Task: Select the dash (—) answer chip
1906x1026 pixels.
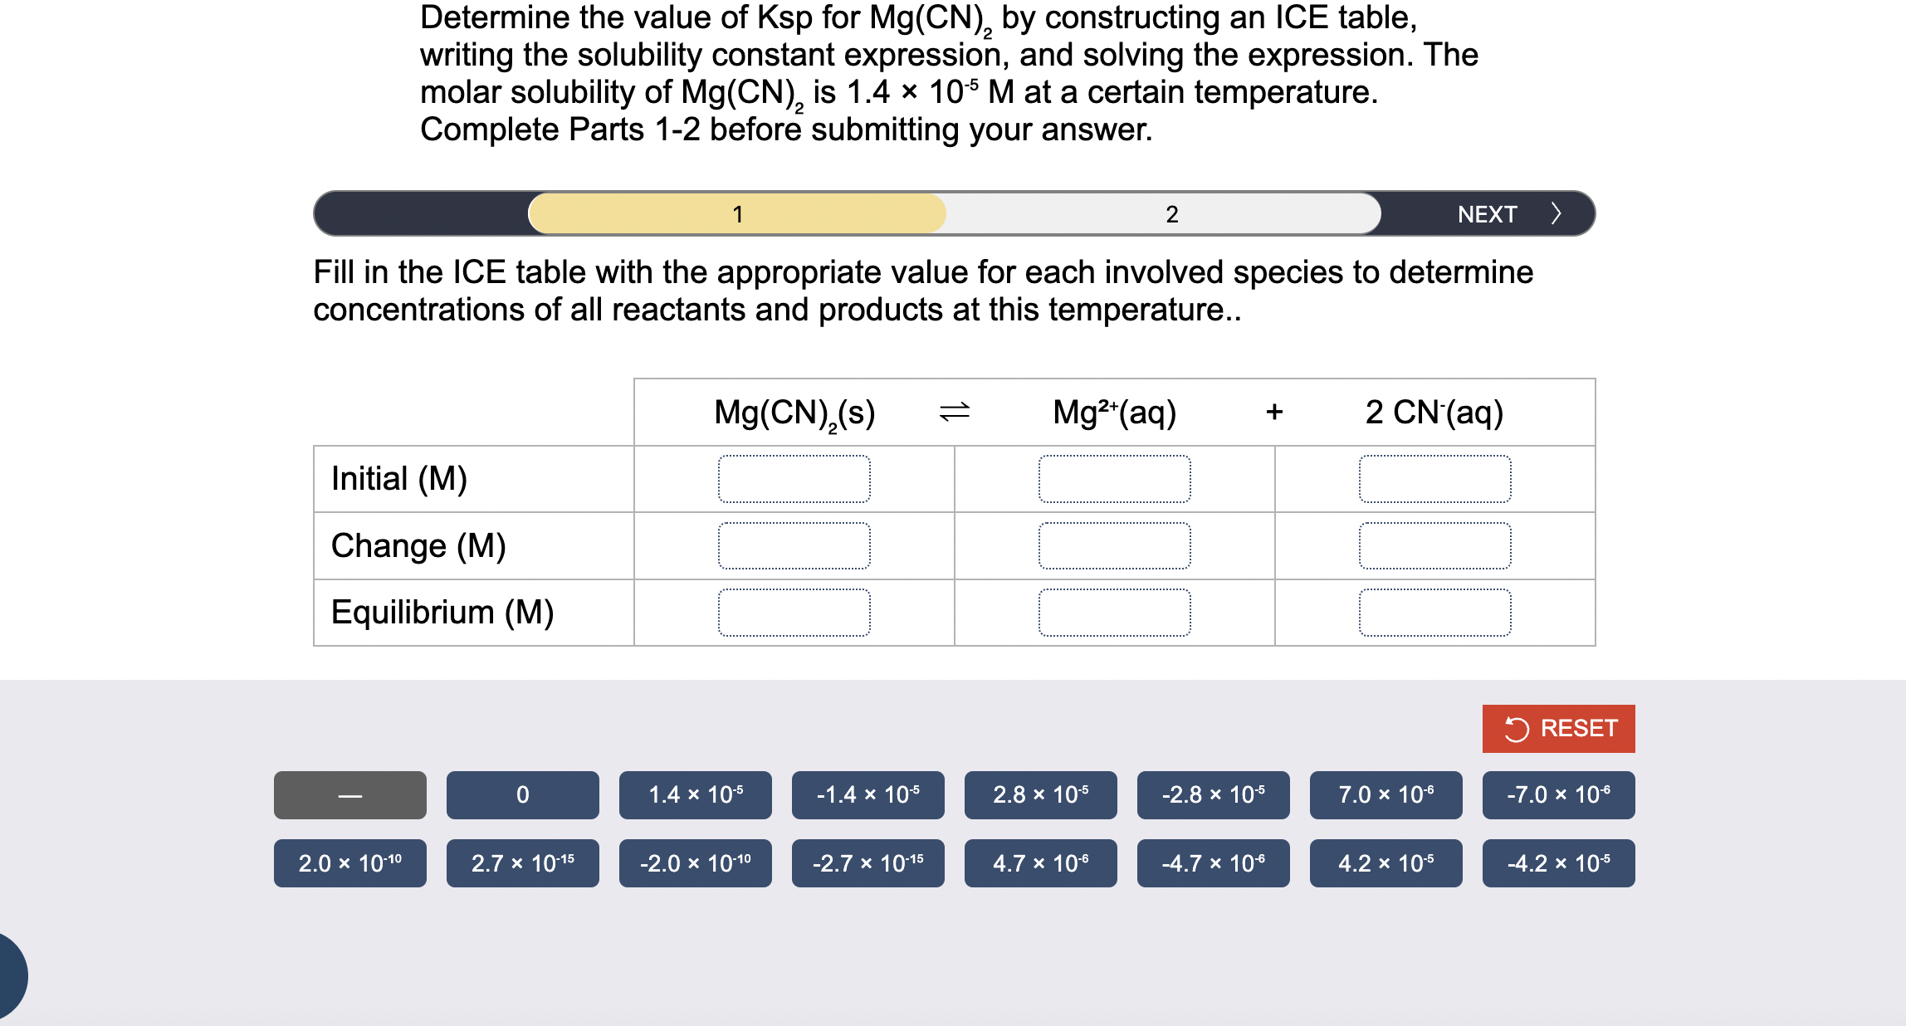Action: click(x=349, y=795)
